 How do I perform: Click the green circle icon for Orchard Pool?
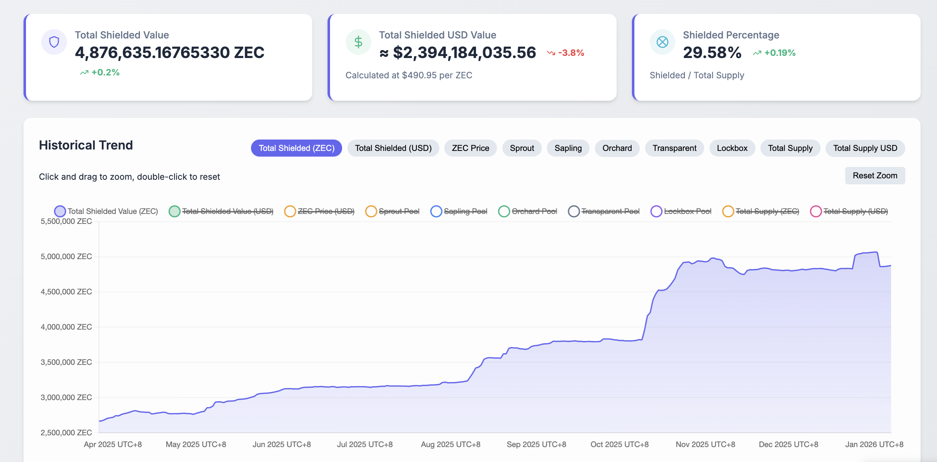[x=504, y=211]
